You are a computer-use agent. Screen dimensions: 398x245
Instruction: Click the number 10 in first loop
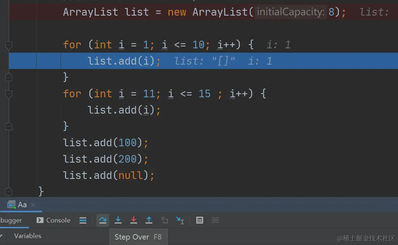[x=198, y=45]
